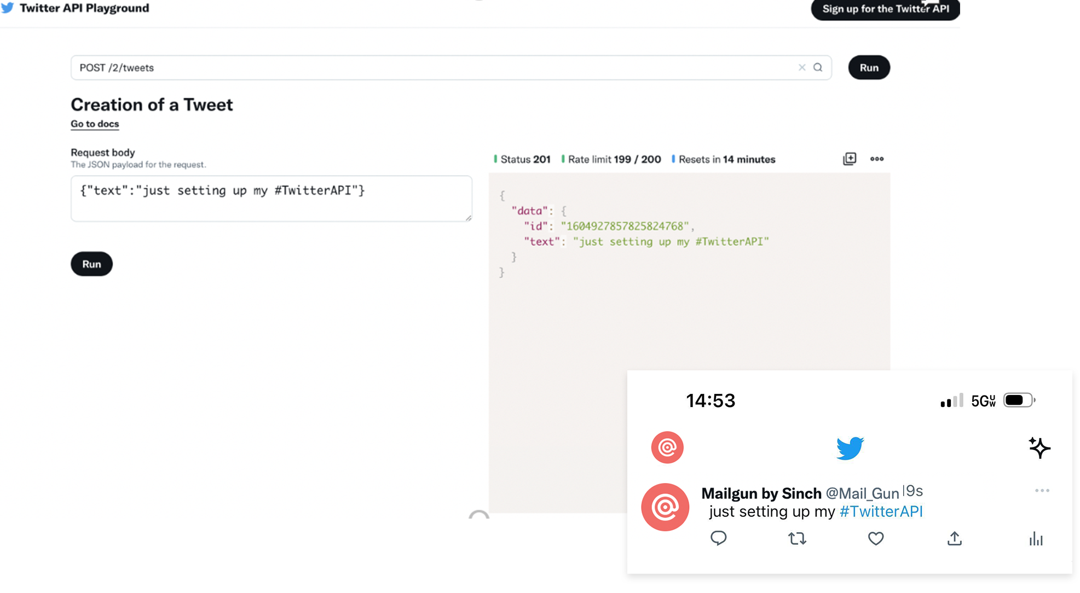Click the sparkle icon in the mobile header
This screenshot has width=1080, height=593.
1039,447
